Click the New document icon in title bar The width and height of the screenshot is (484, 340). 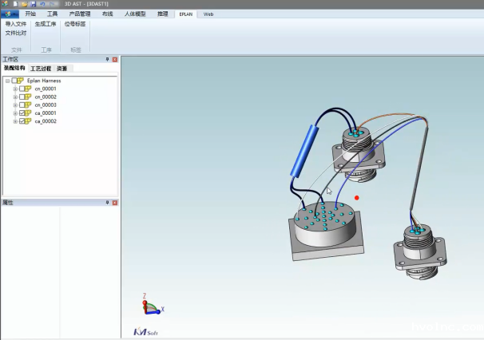[x=15, y=4]
